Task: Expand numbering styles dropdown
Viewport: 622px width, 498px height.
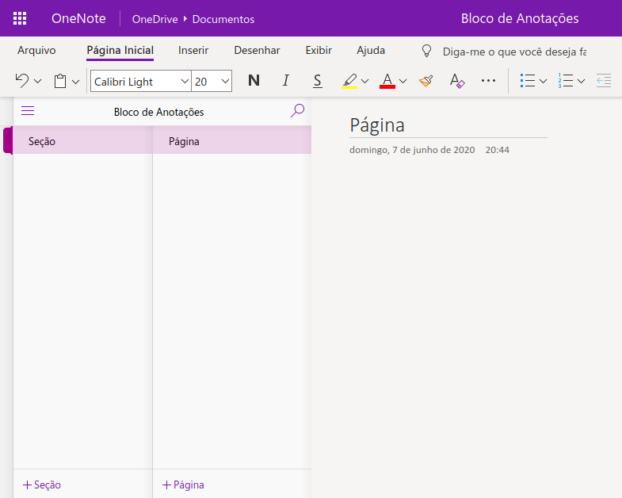Action: click(x=581, y=82)
